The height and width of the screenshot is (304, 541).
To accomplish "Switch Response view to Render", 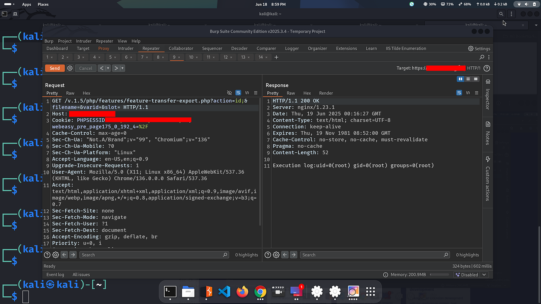I will click(326, 93).
